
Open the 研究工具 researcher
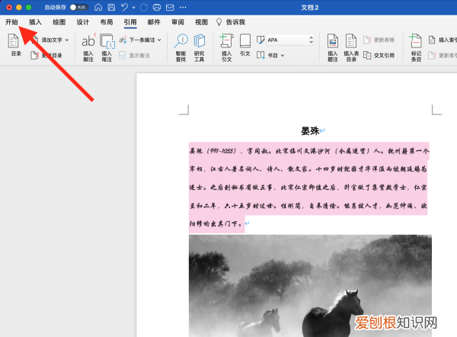pyautogui.click(x=200, y=47)
